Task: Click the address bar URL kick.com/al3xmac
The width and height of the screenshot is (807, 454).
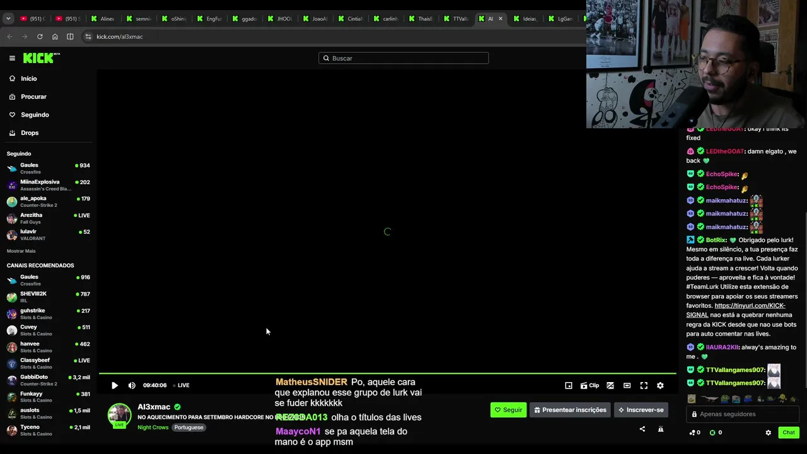Action: 120,37
